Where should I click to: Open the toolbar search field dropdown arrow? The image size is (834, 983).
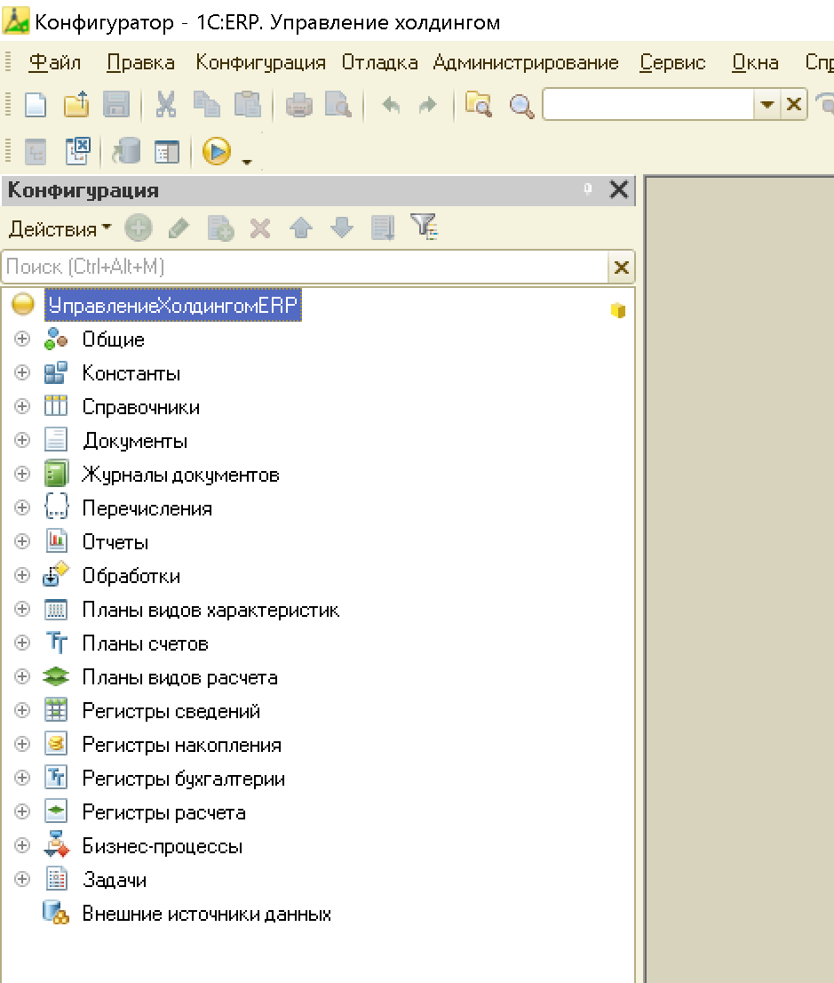pos(767,105)
